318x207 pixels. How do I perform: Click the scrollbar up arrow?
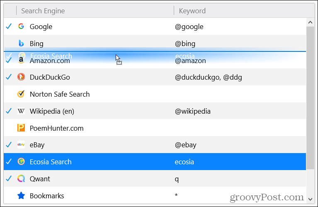coord(310,22)
